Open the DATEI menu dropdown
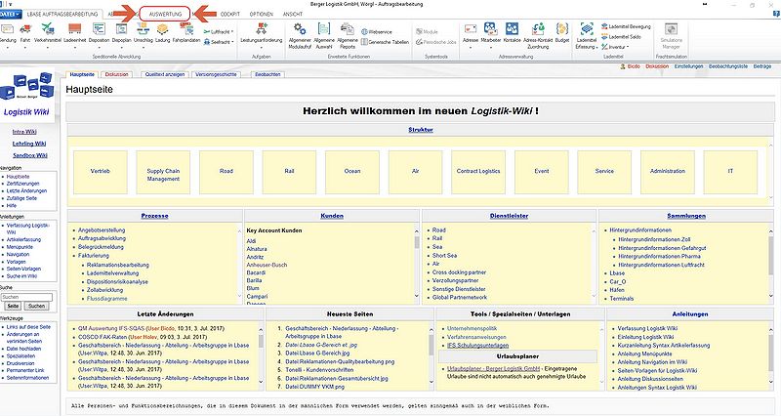 click(x=10, y=15)
